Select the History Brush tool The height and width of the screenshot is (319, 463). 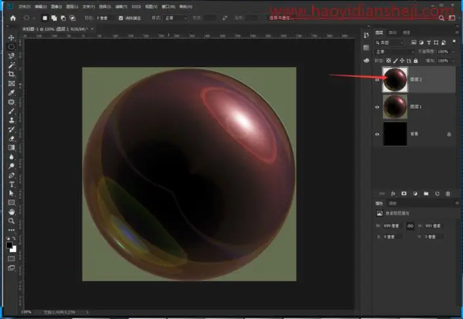click(x=11, y=129)
